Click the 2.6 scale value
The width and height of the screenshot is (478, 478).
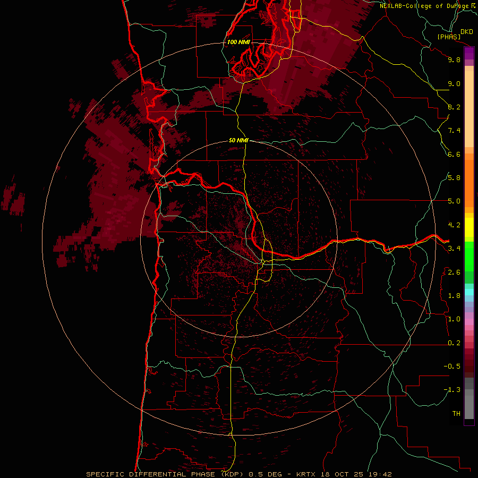(x=454, y=272)
